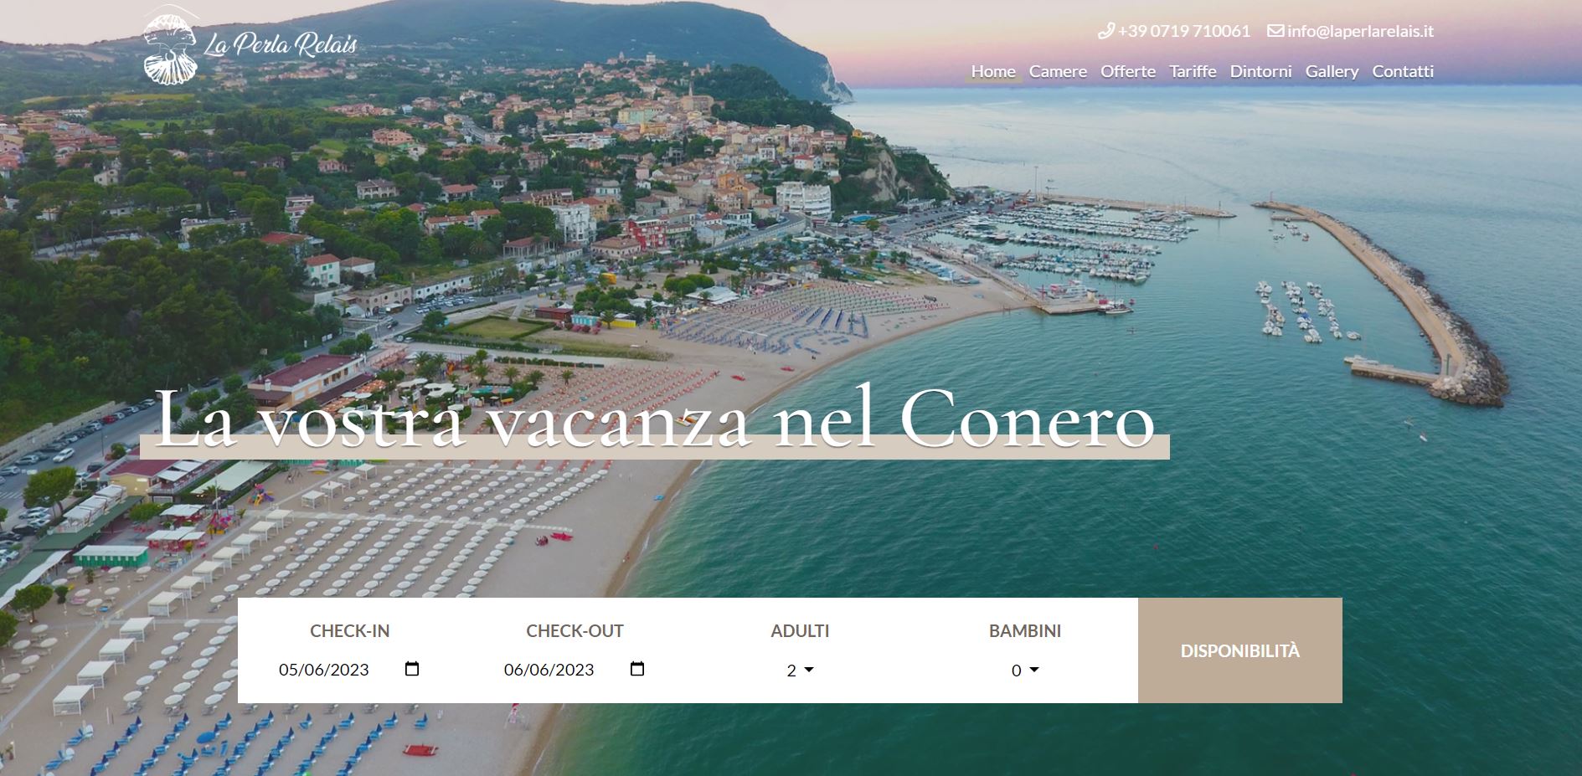Click the La Perla Relais text logo

(281, 44)
